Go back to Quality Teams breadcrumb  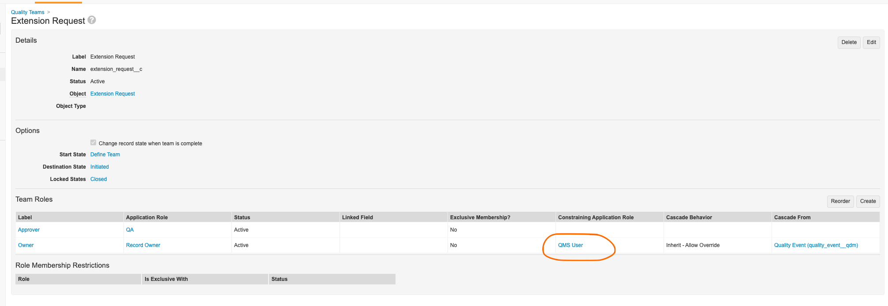(x=27, y=12)
